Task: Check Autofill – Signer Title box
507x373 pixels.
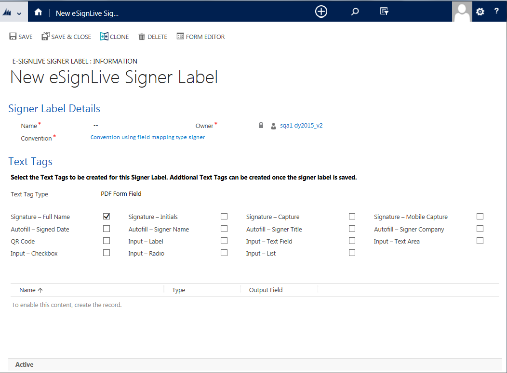Action: point(352,229)
